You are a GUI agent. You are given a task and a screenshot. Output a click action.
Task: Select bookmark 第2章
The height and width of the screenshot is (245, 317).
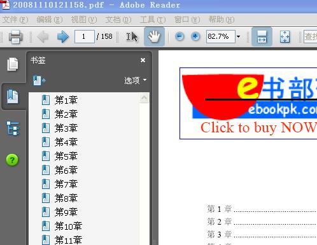point(66,114)
